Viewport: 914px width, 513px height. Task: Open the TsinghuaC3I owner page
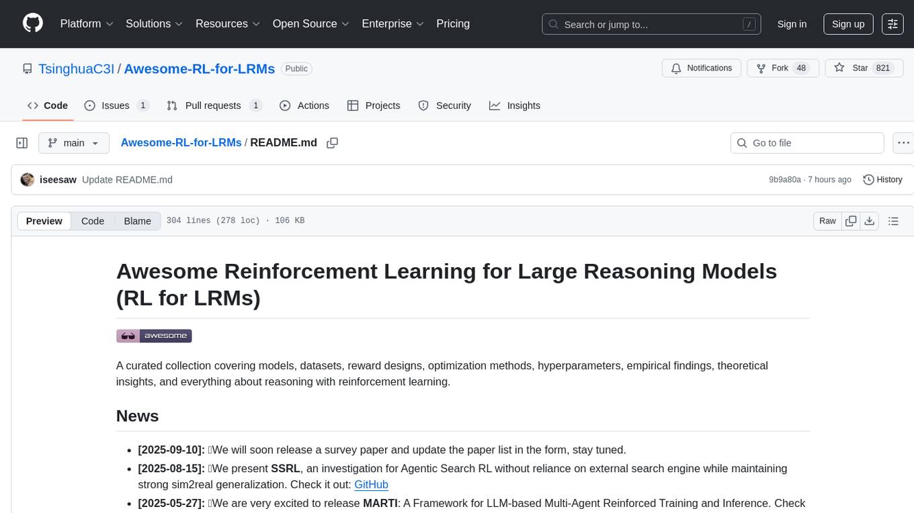(76, 68)
